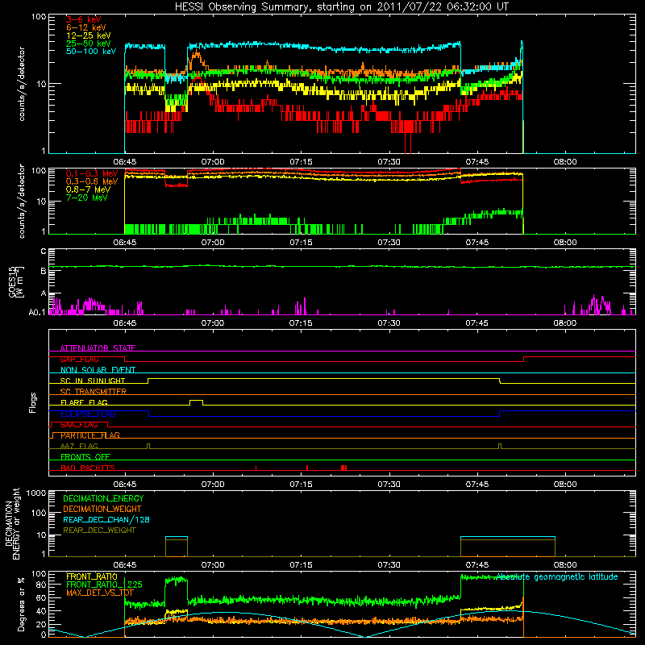Viewport: 645px width, 645px height.
Task: Click the BAD_PACKETS flag label
Action: click(88, 468)
